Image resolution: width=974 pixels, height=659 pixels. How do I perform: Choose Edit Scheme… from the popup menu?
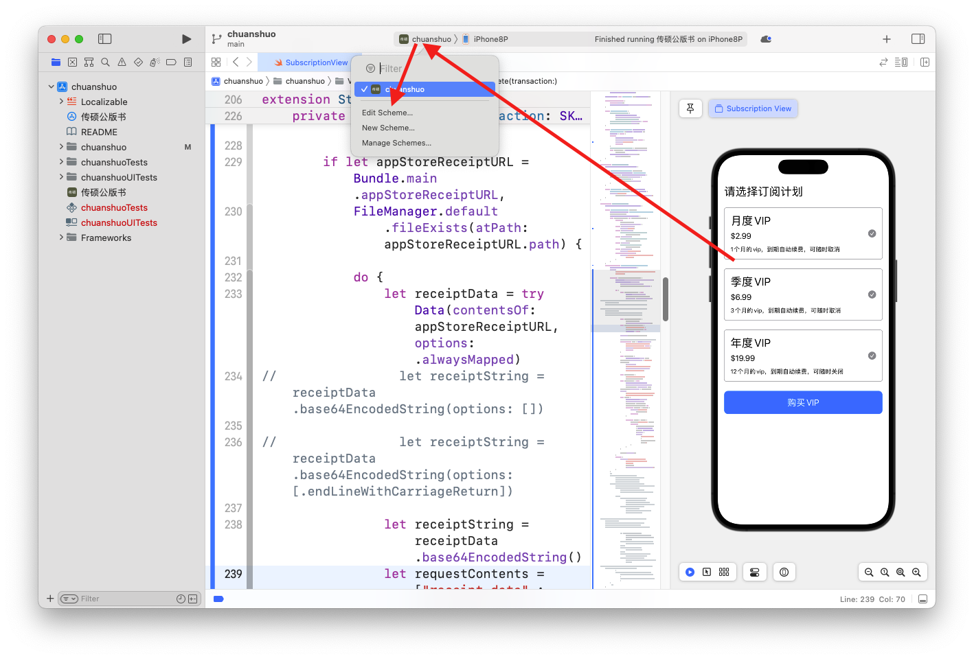coord(387,113)
